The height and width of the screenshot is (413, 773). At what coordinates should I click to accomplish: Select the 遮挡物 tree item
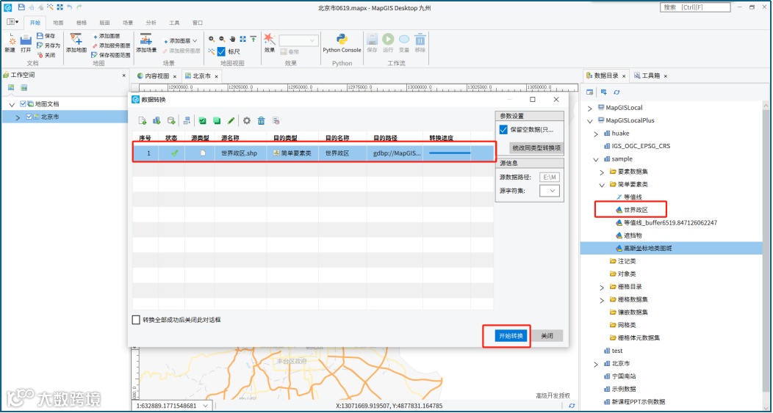point(632,235)
